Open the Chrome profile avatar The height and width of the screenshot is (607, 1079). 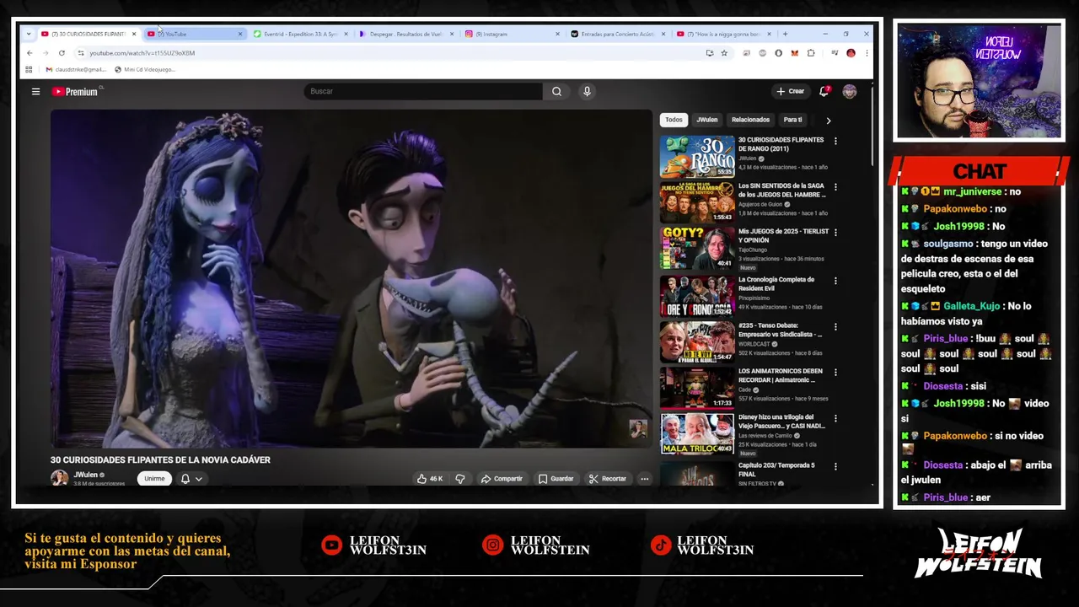pyautogui.click(x=851, y=53)
